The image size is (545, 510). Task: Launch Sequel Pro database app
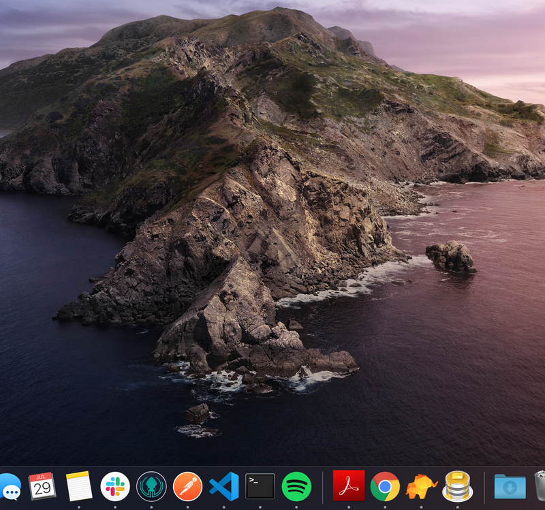[x=457, y=486]
